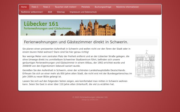Click the © 2025 Ferienwohnungen Lübecker 161 text
The height and width of the screenshot is (112, 180).
pos(90,97)
